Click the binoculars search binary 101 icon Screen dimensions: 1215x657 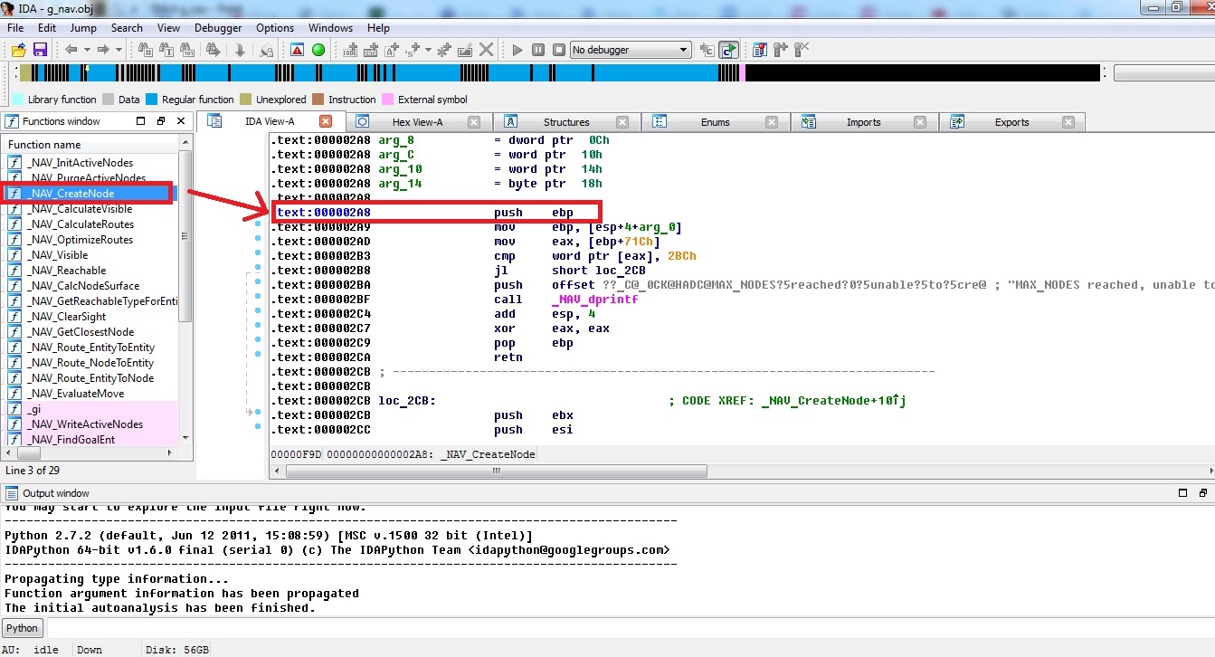point(187,50)
